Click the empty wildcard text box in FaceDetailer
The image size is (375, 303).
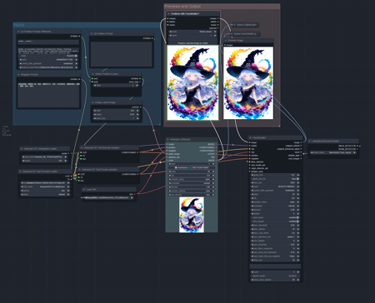pyautogui.click(x=275, y=266)
